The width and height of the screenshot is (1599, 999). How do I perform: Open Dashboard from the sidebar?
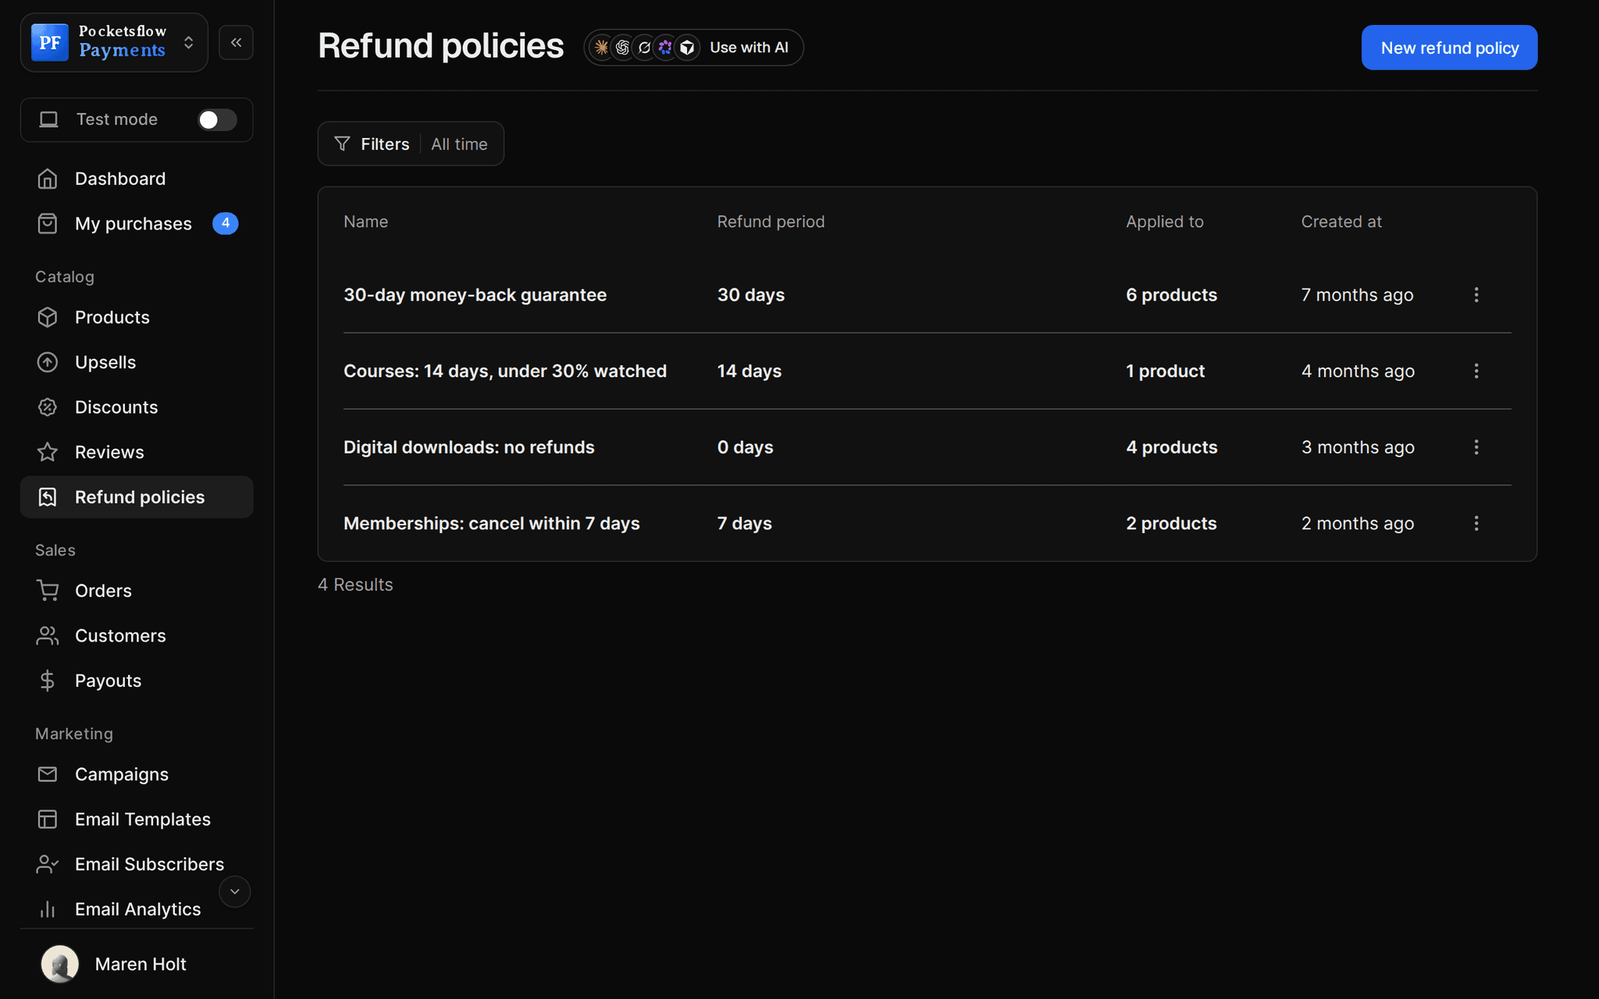(x=137, y=179)
